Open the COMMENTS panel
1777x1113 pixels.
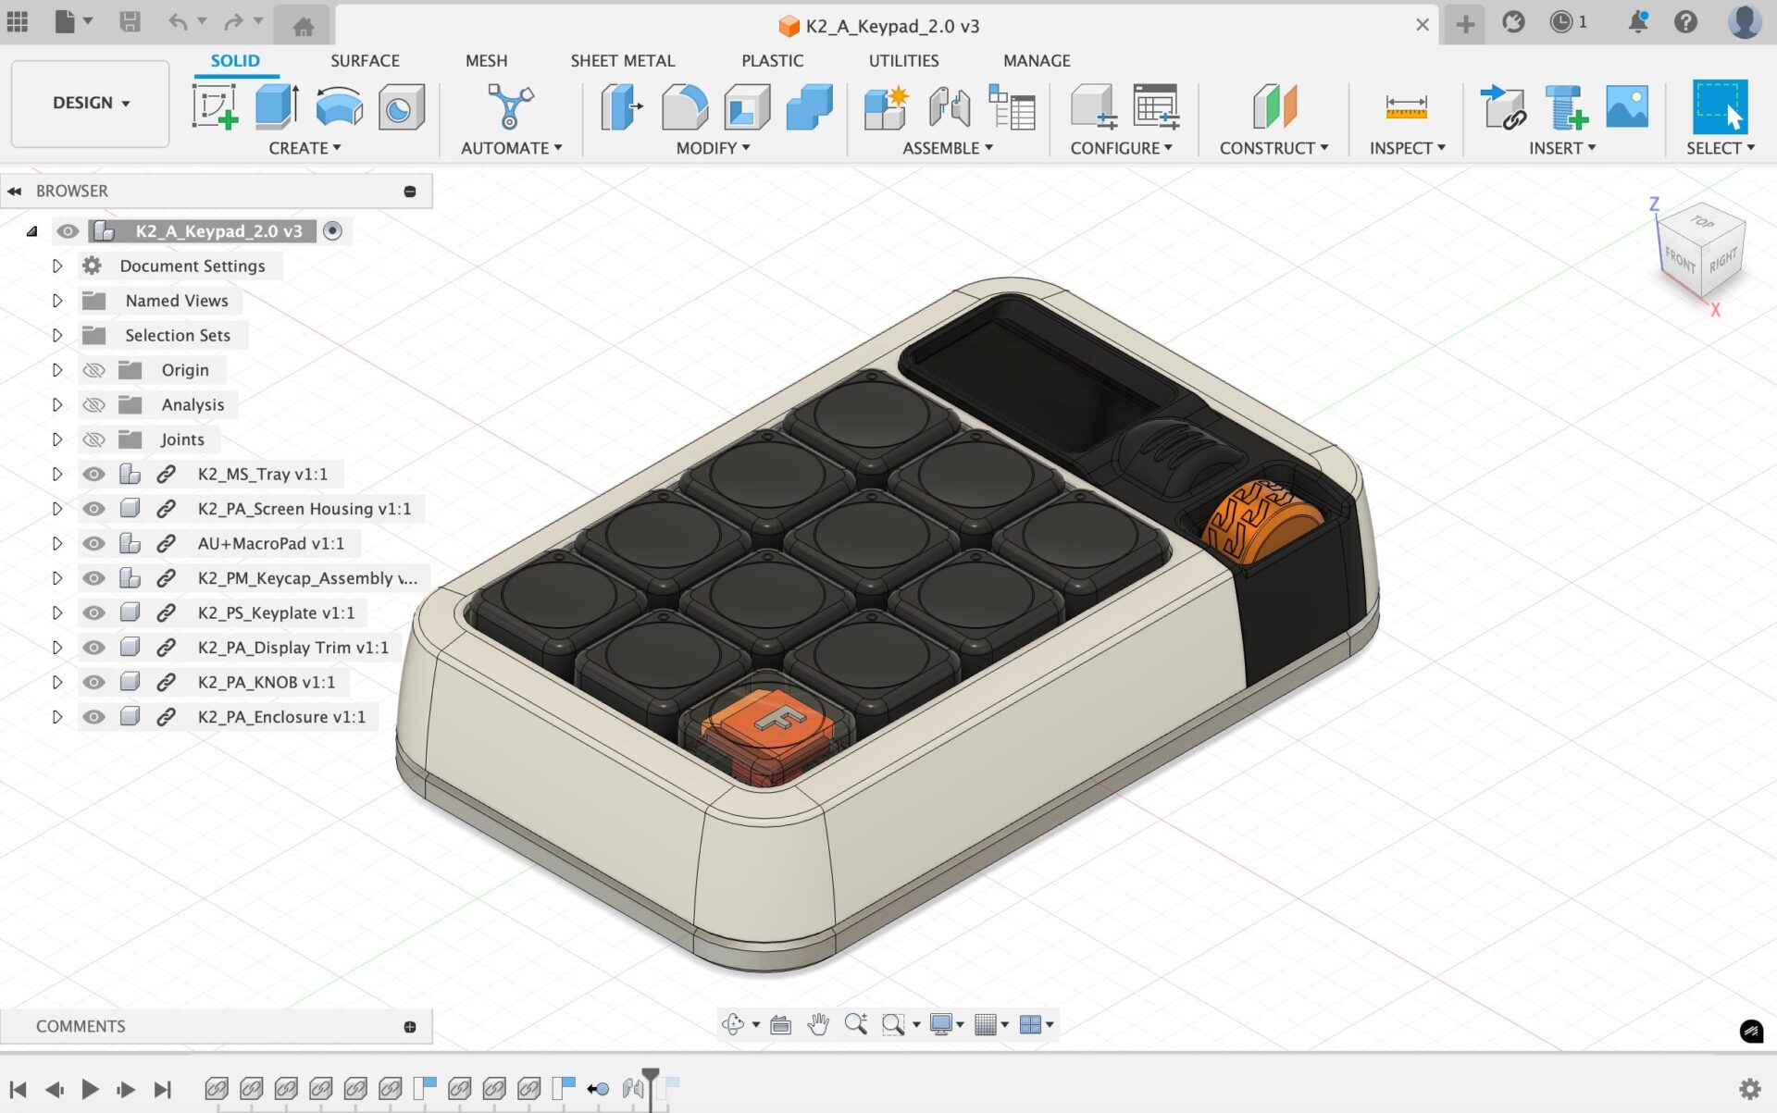81,1026
